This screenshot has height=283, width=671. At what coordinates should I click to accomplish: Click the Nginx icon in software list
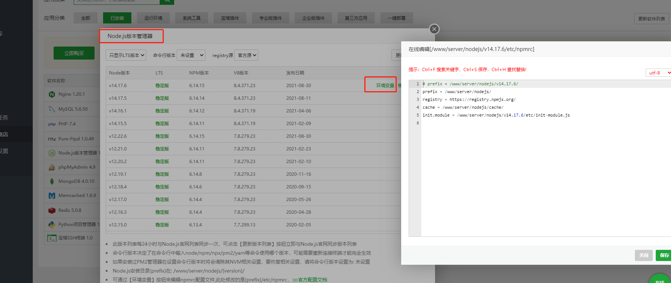click(52, 94)
